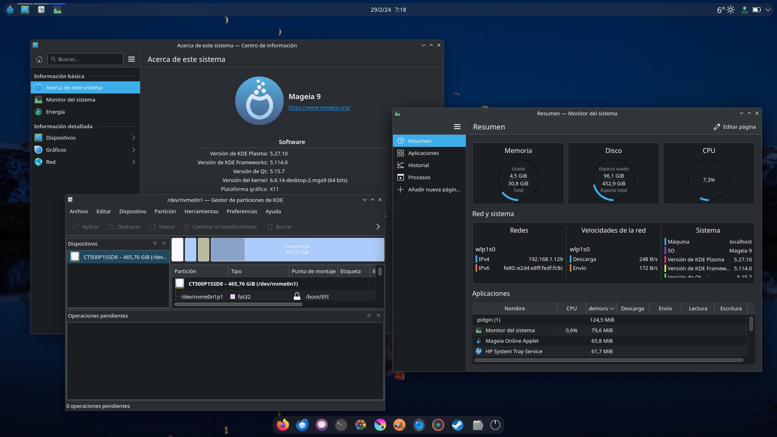The height and width of the screenshot is (437, 777).
Task: Select CT500P1SSD8 disk in the Dispositivos list
Action: tap(118, 257)
